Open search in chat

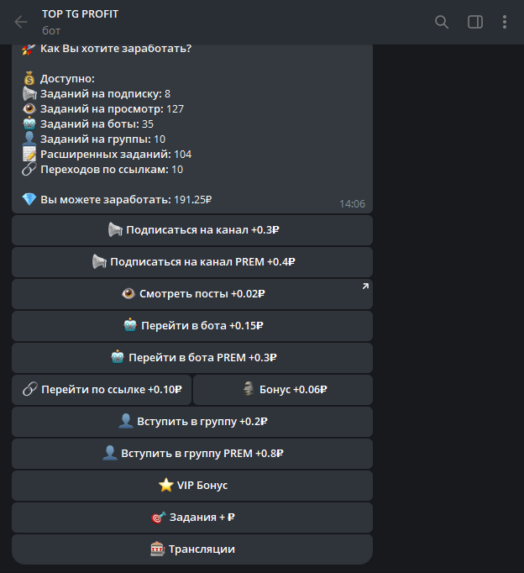442,22
